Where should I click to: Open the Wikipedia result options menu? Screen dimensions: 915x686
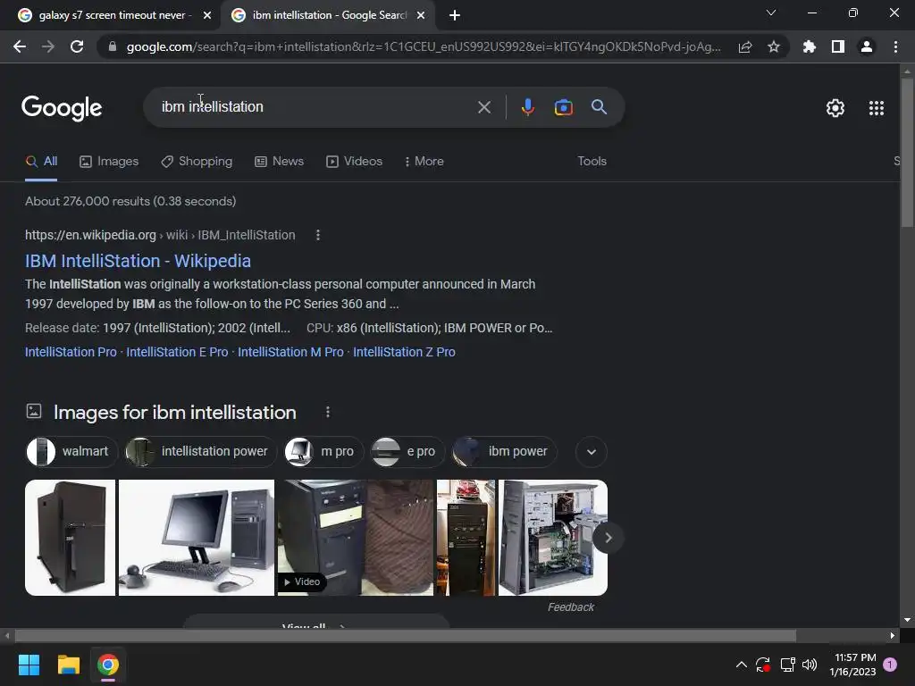point(317,235)
